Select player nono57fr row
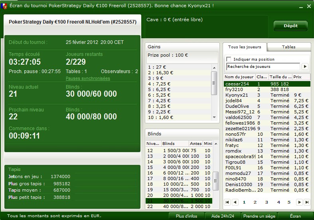Screen dimensions: 314x220 (267, 134)
